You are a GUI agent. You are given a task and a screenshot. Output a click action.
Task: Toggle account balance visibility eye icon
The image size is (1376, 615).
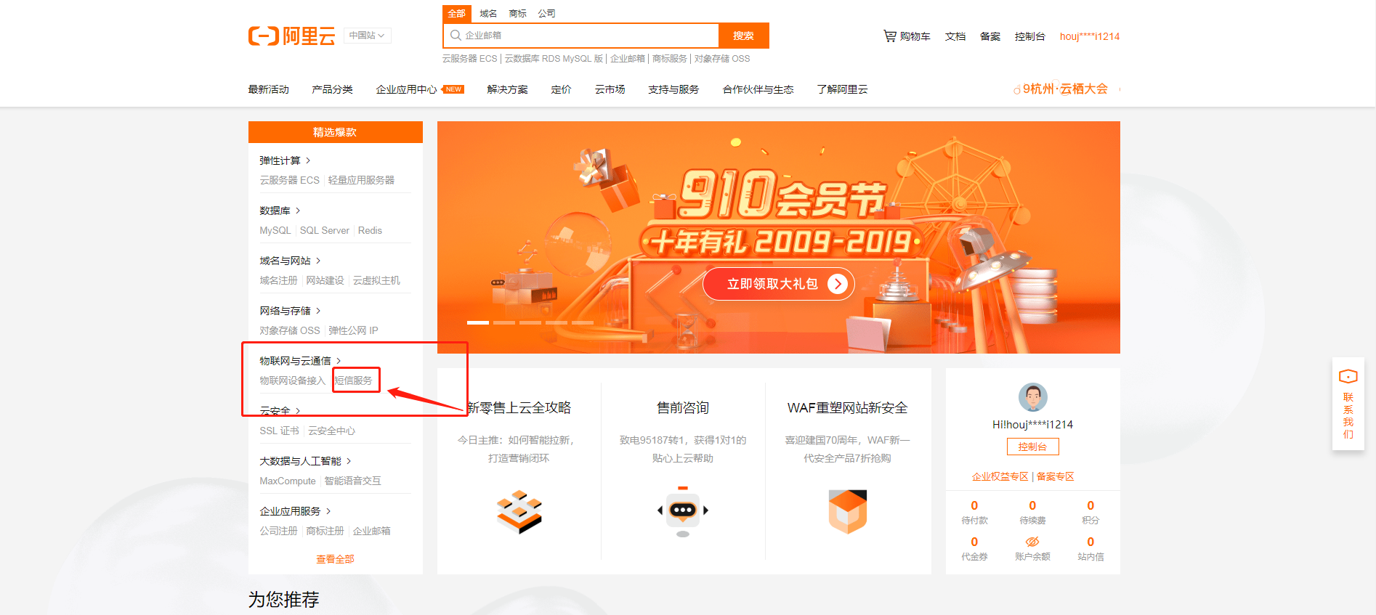[1032, 542]
